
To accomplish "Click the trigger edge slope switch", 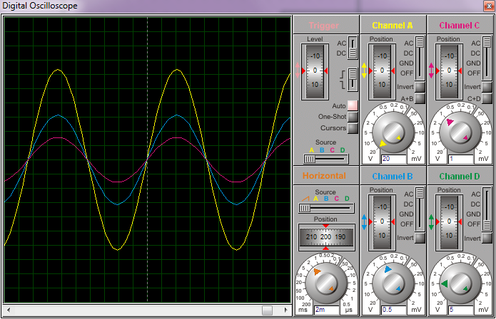I will click(353, 80).
